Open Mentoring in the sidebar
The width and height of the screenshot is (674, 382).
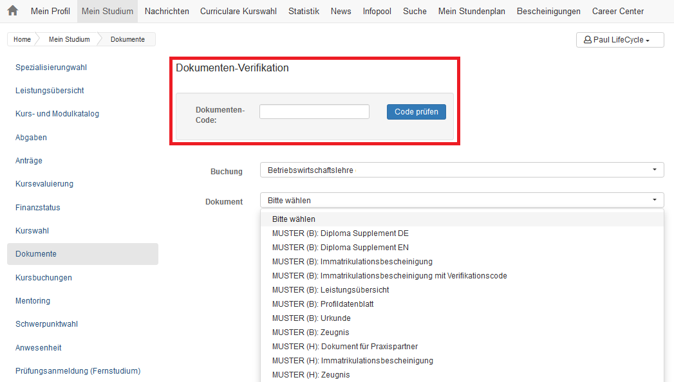[x=33, y=301]
